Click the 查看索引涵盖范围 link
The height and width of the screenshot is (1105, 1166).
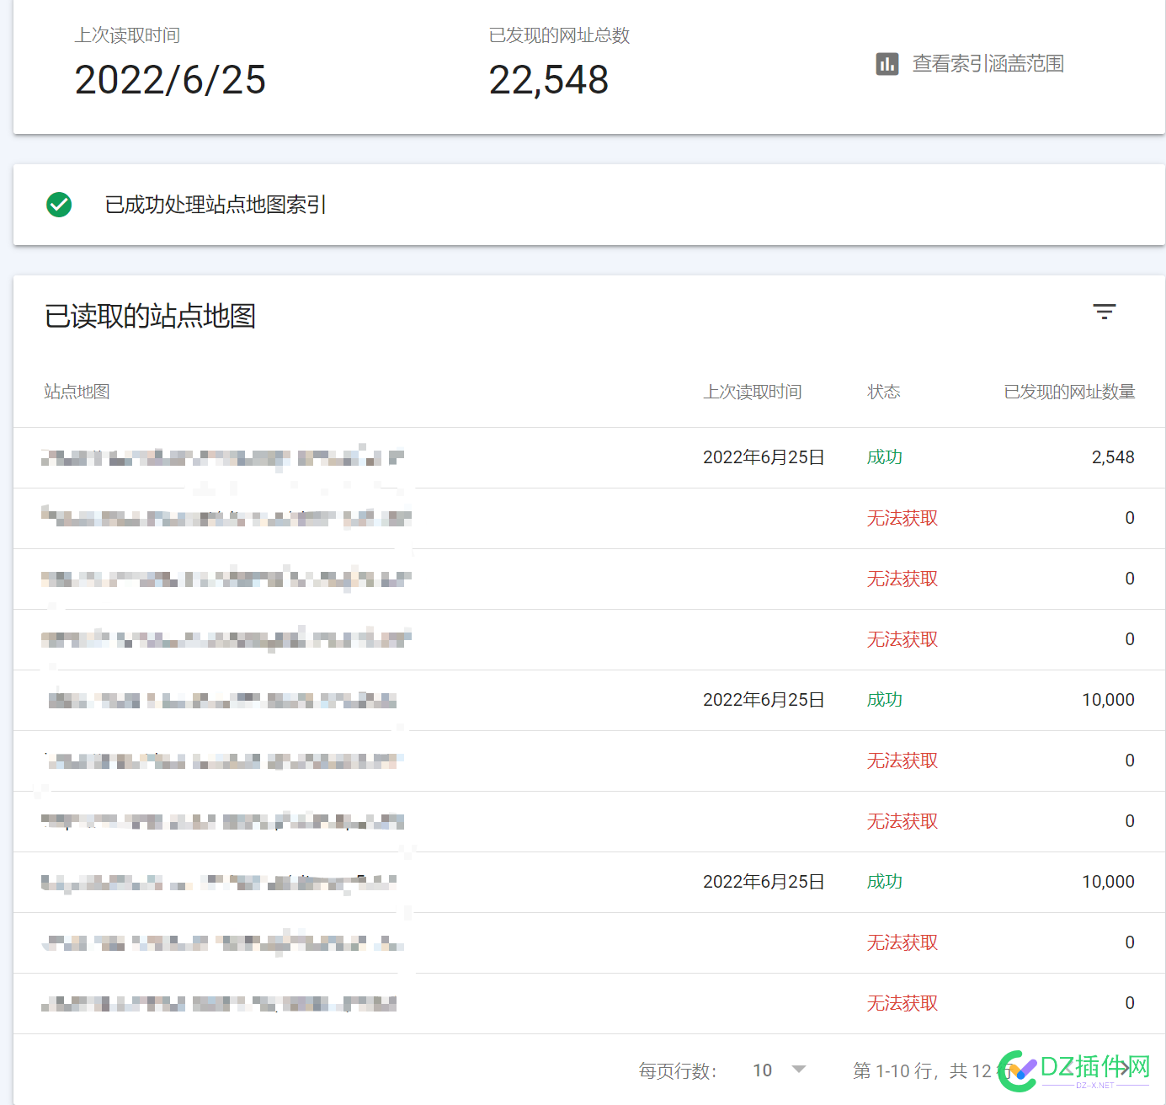[988, 64]
